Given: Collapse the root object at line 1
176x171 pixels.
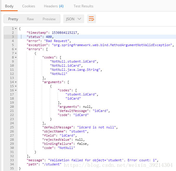Looking at the screenshot, I should pyautogui.click(x=16, y=28).
